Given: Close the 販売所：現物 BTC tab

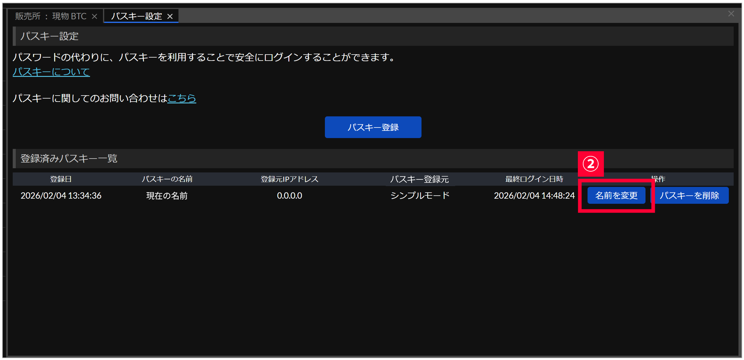Looking at the screenshot, I should point(94,16).
